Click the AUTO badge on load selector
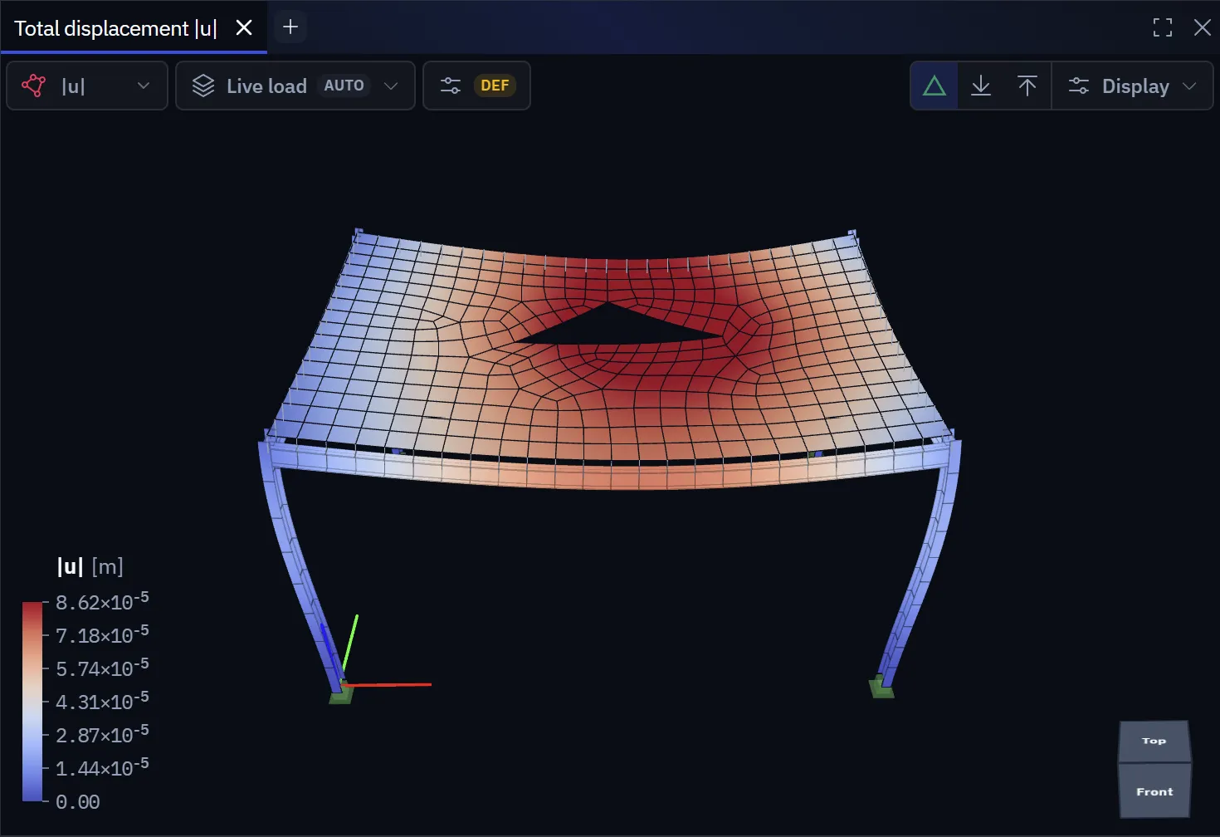 [x=344, y=86]
